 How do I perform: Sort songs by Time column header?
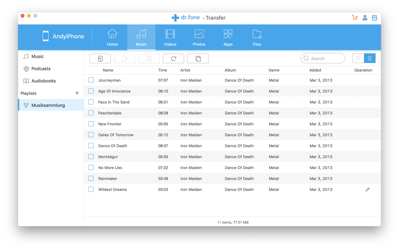[x=162, y=70]
